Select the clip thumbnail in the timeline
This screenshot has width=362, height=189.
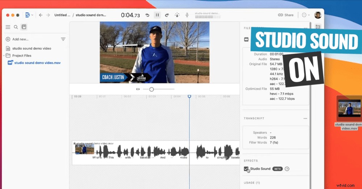(x=84, y=149)
